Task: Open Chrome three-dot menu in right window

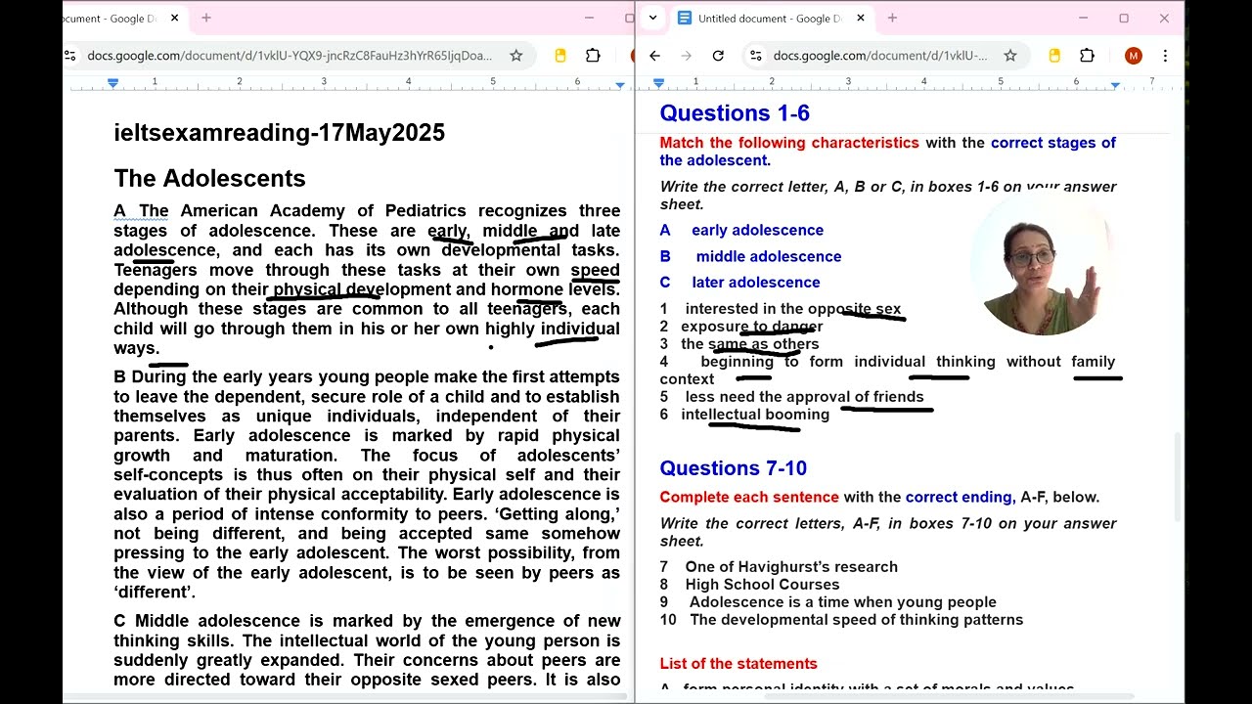Action: coord(1165,56)
